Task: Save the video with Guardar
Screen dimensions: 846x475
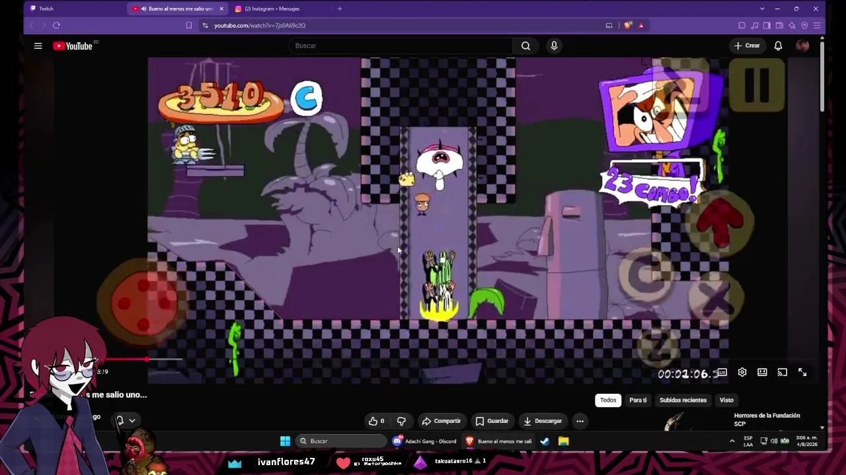Action: tap(492, 421)
